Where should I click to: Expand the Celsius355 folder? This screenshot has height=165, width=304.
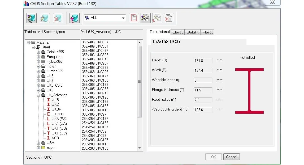coord(38,52)
